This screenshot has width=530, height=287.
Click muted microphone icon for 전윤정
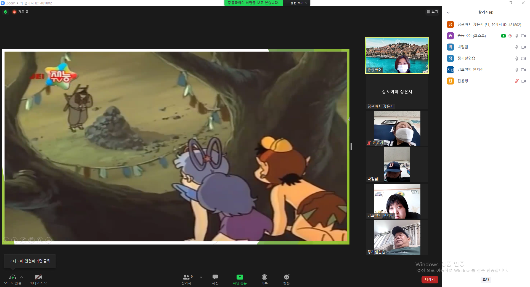tap(517, 81)
